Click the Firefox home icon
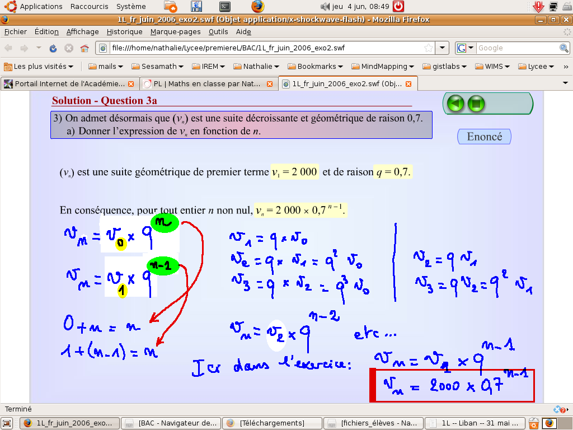573x430 pixels. pyautogui.click(x=84, y=48)
